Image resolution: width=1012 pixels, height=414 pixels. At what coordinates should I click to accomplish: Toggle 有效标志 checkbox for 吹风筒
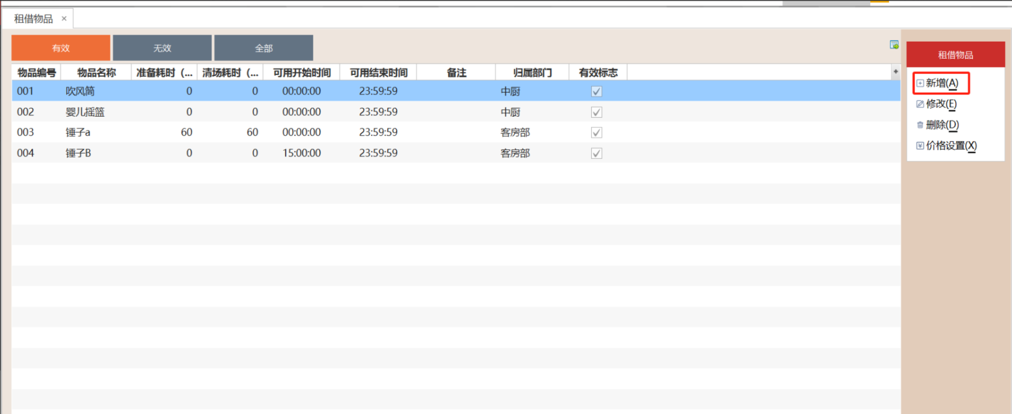pos(596,91)
